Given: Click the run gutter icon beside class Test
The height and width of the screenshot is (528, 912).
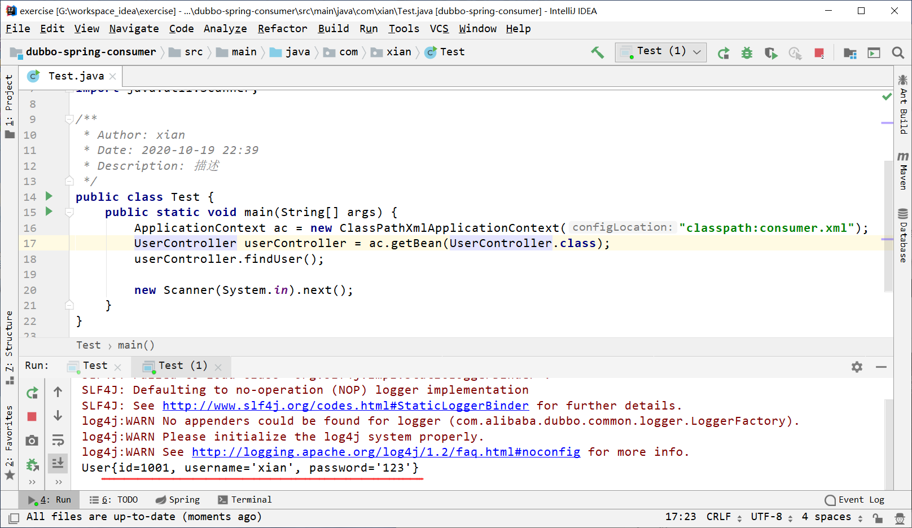Looking at the screenshot, I should [49, 196].
